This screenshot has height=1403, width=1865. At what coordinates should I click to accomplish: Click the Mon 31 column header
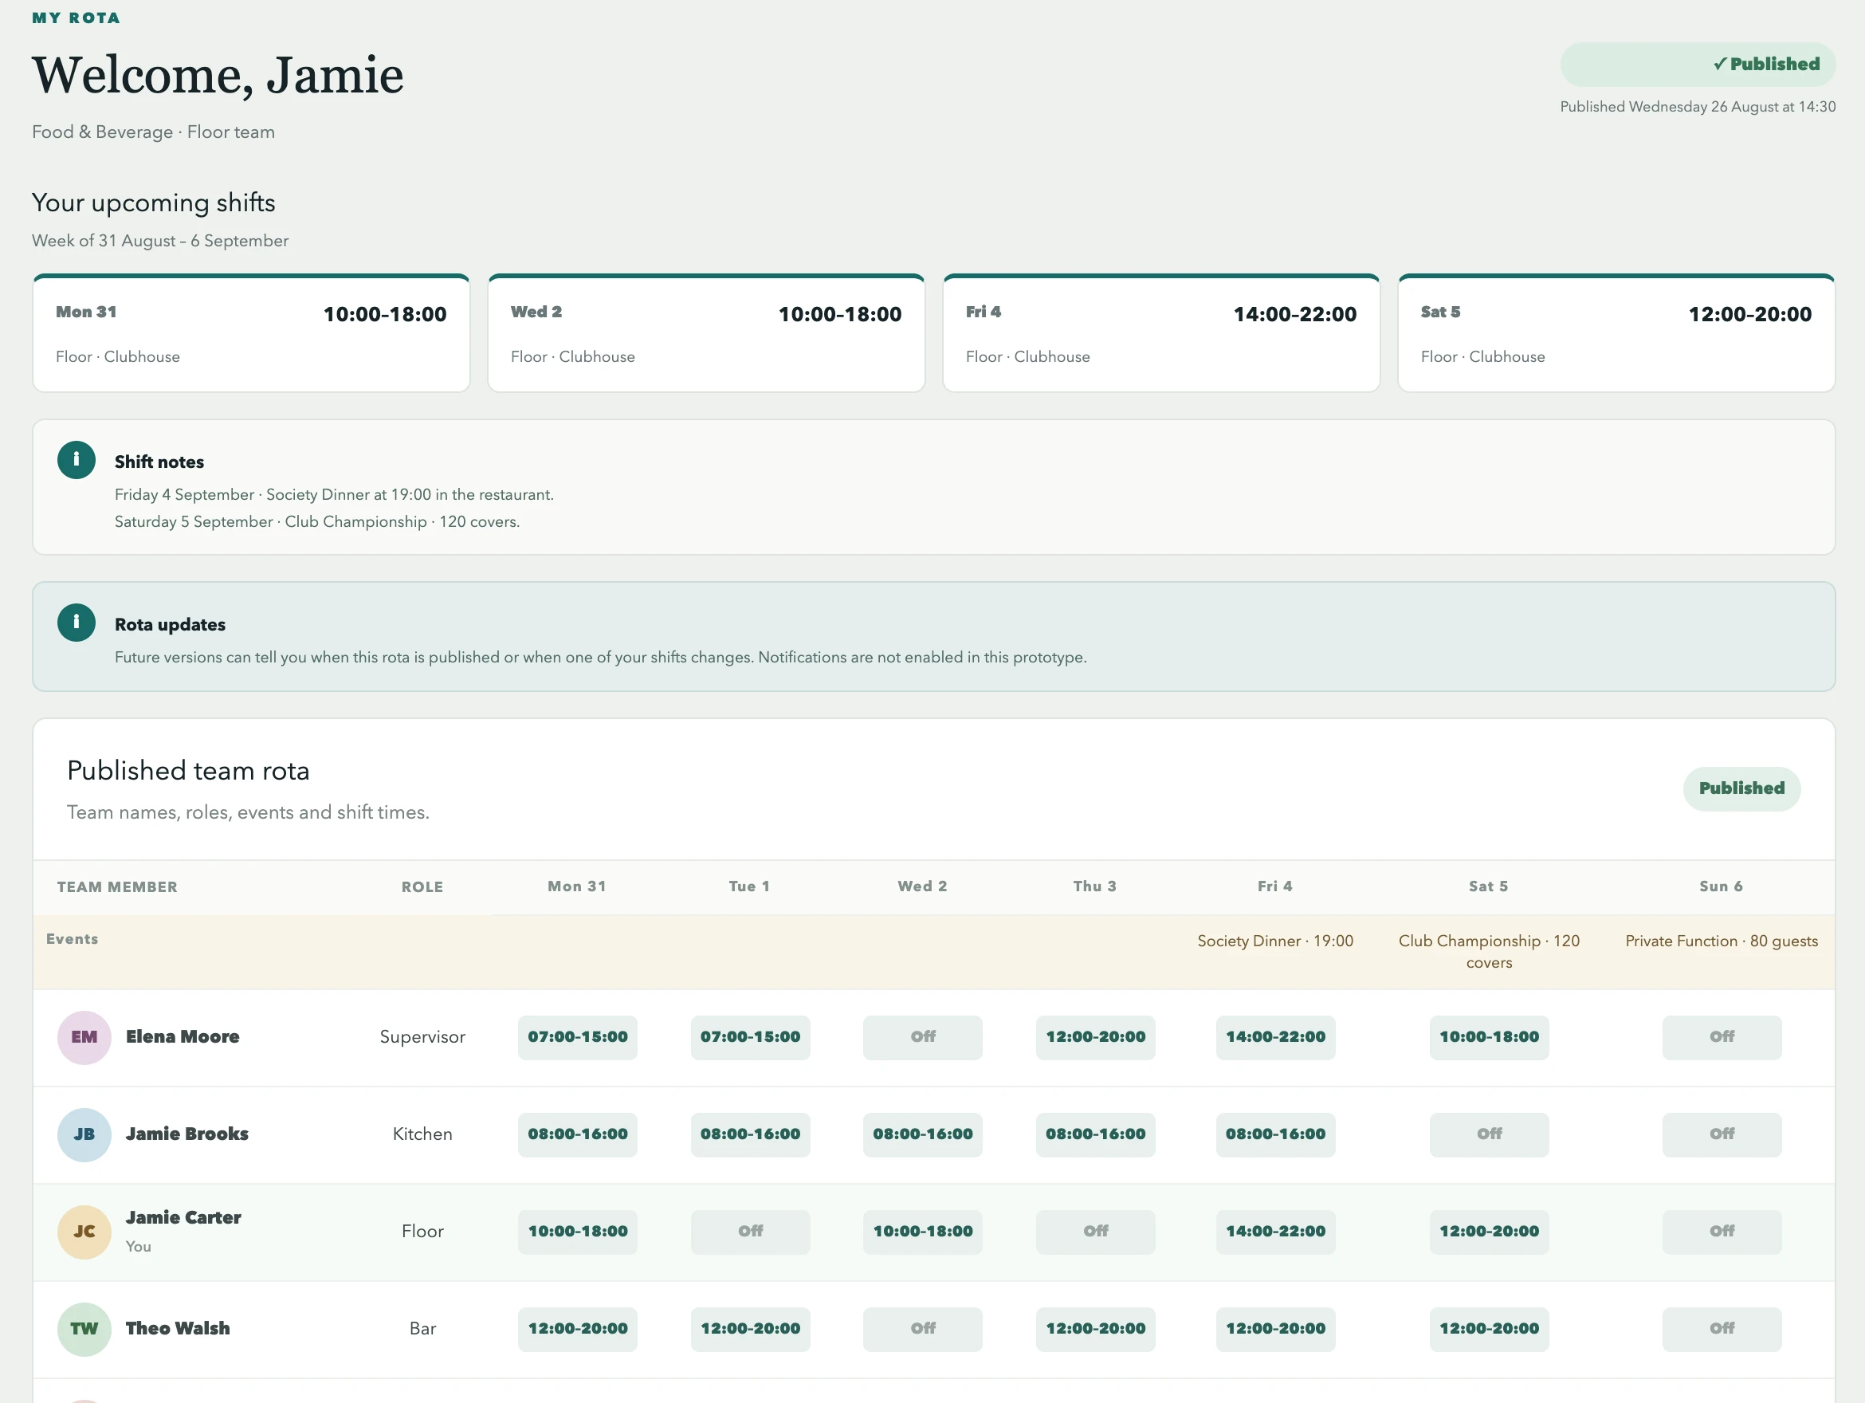coord(577,886)
